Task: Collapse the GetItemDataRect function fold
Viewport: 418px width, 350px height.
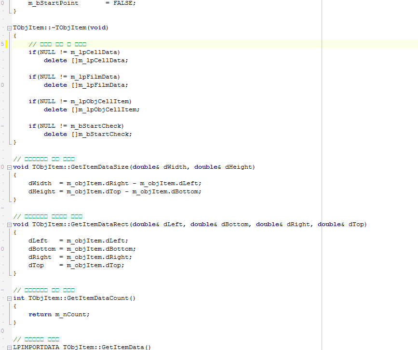Action: [x=10, y=225]
